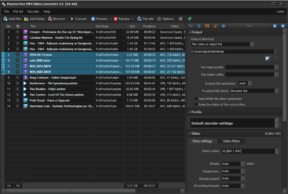
Task: Toggle checkbox for Stanisław Lem row 14
Action: pyautogui.click(x=17, y=106)
